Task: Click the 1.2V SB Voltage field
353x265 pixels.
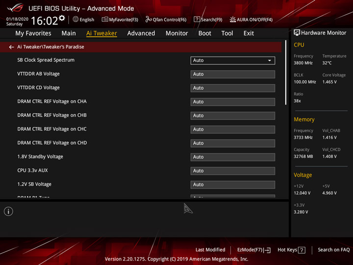Action: tap(232, 185)
